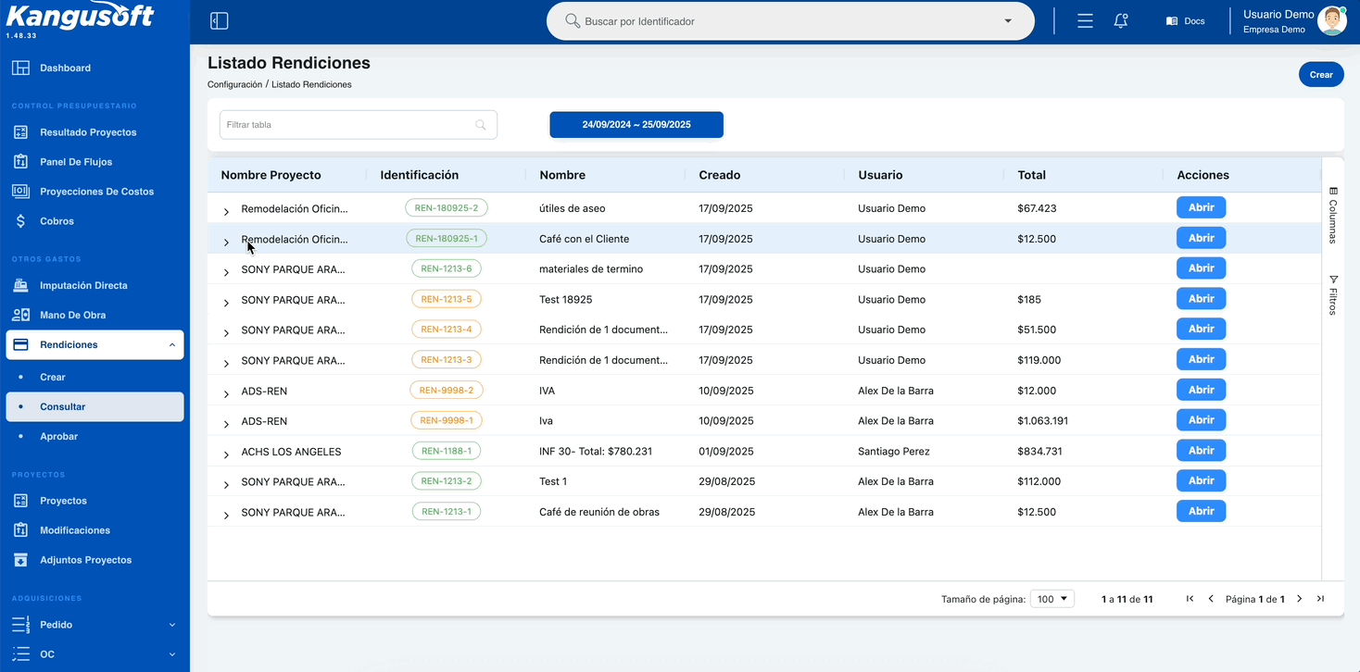
Task: Open the notifications bell
Action: point(1121,21)
